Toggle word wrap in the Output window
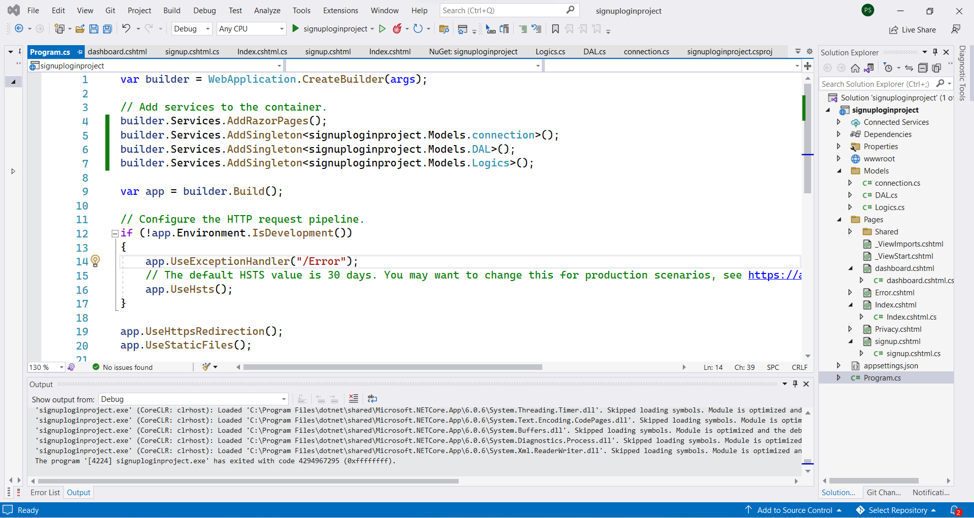Screen dimensions: 974x518 [x=372, y=399]
